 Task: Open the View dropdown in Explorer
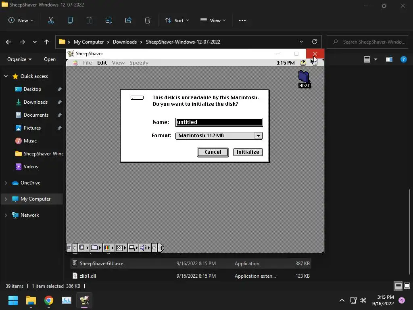point(213,20)
